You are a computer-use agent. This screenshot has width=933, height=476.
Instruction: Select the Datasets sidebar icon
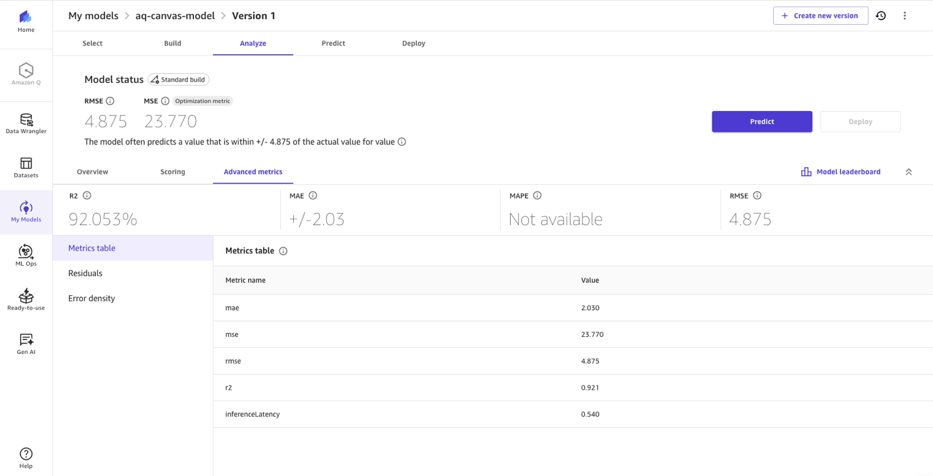[x=25, y=167]
